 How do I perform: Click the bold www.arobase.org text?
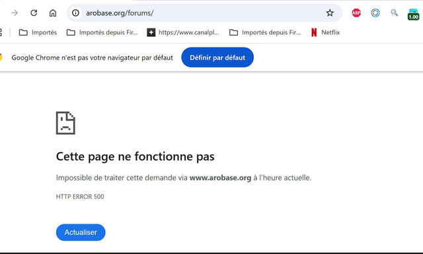pyautogui.click(x=220, y=178)
